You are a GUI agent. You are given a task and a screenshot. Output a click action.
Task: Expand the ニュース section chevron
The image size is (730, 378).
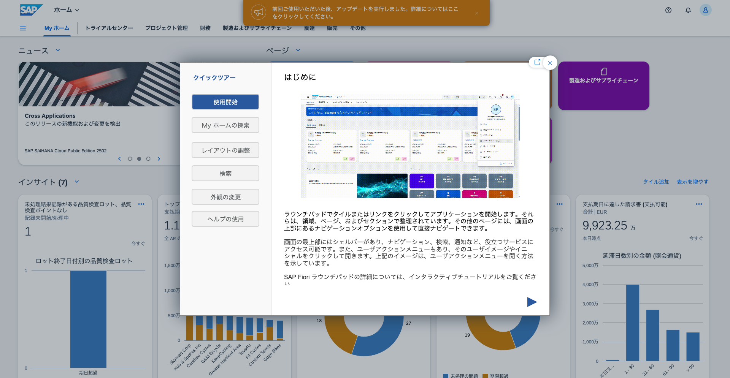58,50
